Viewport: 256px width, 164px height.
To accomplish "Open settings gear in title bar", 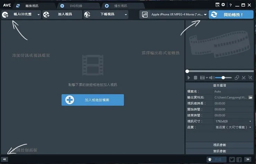I will (223, 5).
